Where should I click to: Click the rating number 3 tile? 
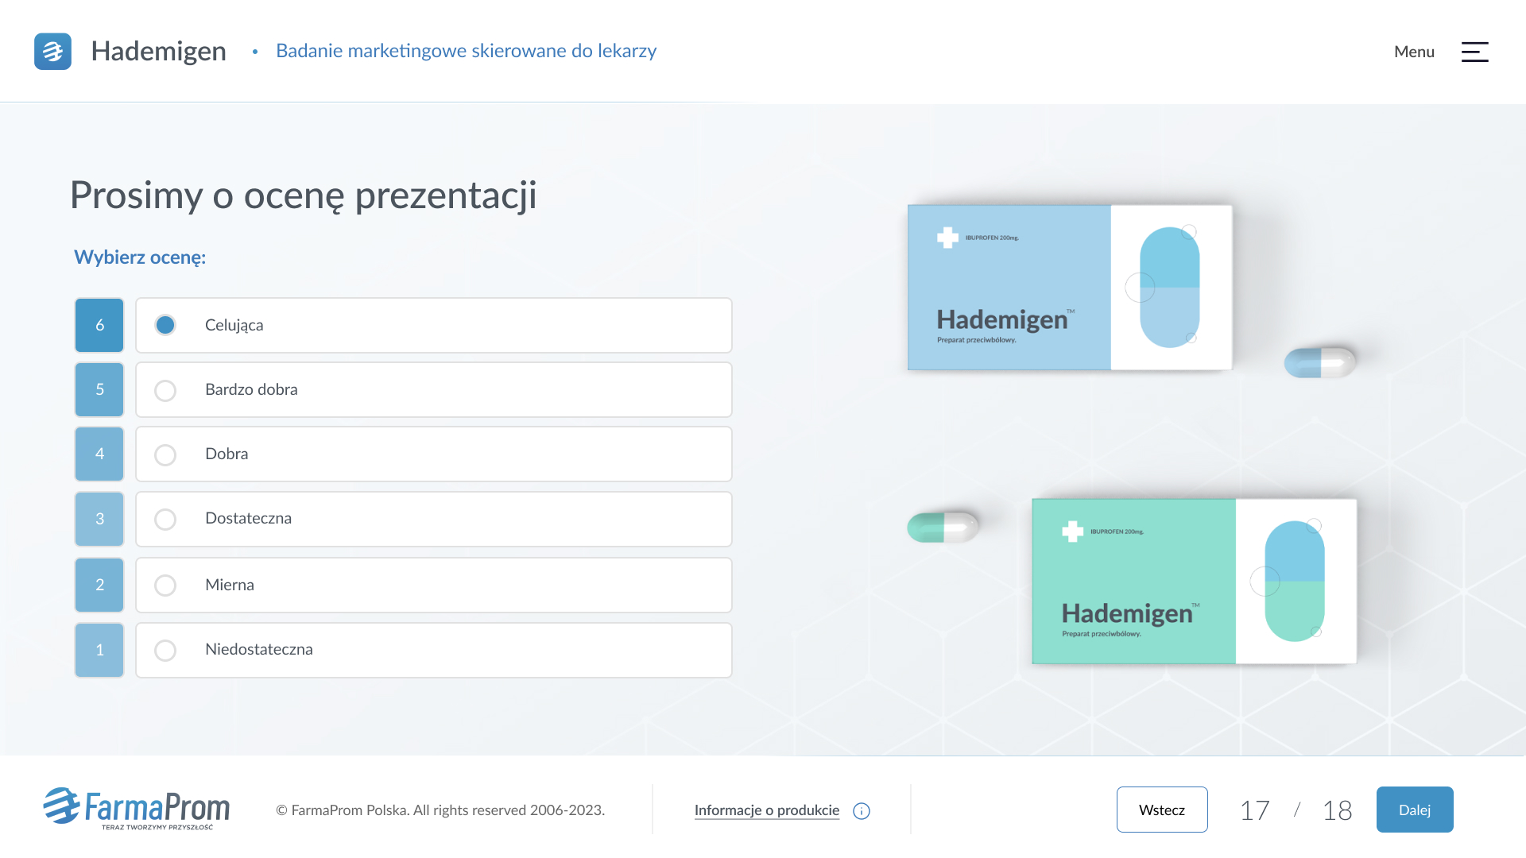pos(99,519)
